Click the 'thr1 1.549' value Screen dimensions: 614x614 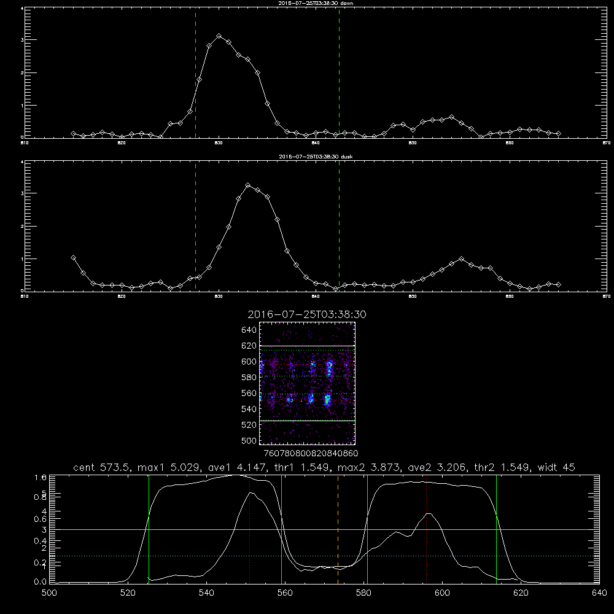pyautogui.click(x=300, y=467)
